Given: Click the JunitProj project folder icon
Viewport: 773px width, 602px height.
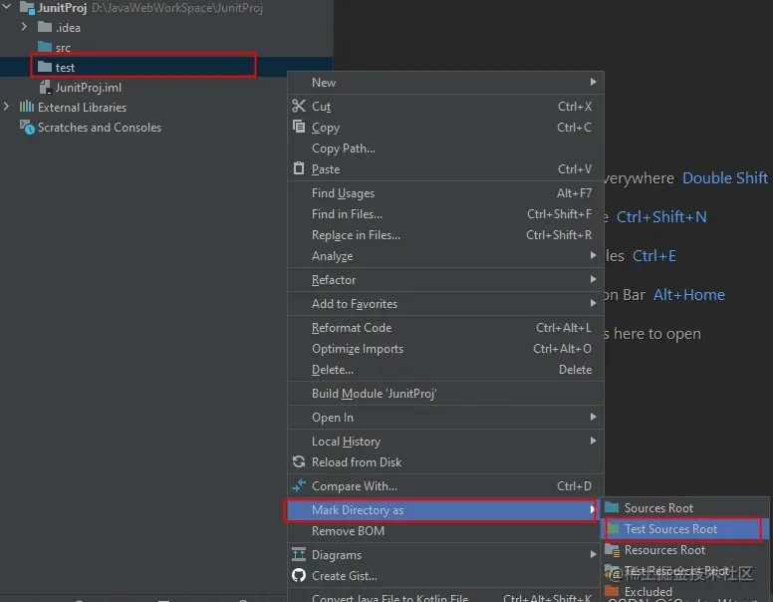Looking at the screenshot, I should [27, 8].
